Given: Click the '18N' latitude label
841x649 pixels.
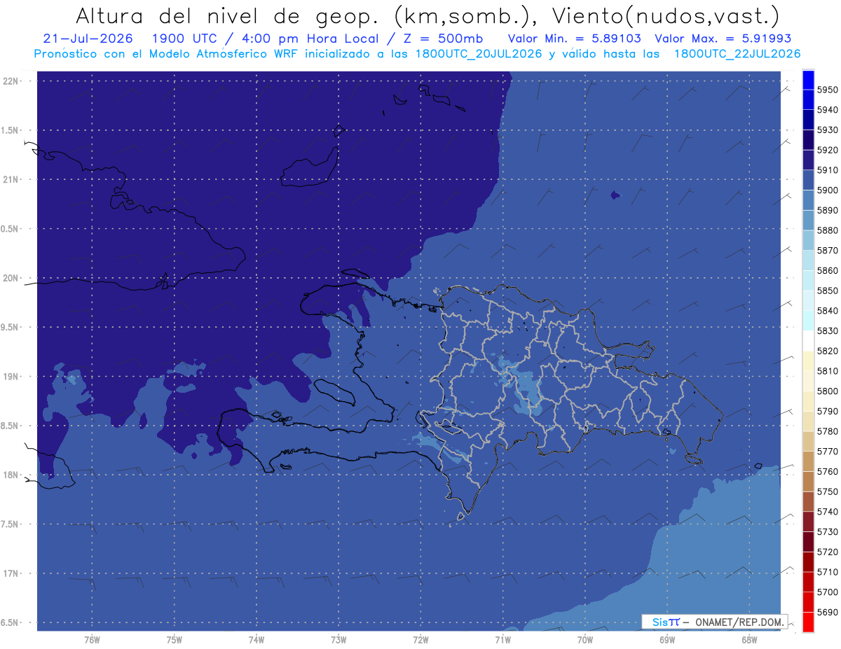Looking at the screenshot, I should (11, 475).
